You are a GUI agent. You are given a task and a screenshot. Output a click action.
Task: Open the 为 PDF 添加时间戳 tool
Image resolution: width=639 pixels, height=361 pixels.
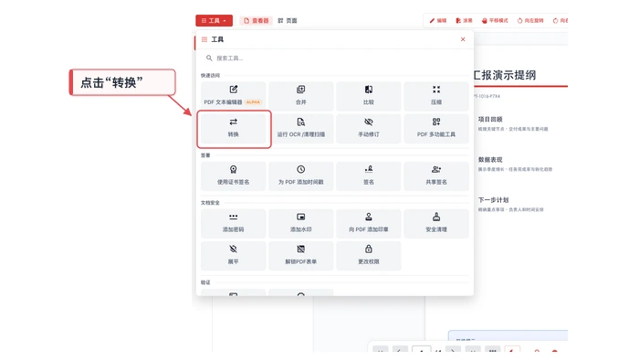pyautogui.click(x=300, y=175)
